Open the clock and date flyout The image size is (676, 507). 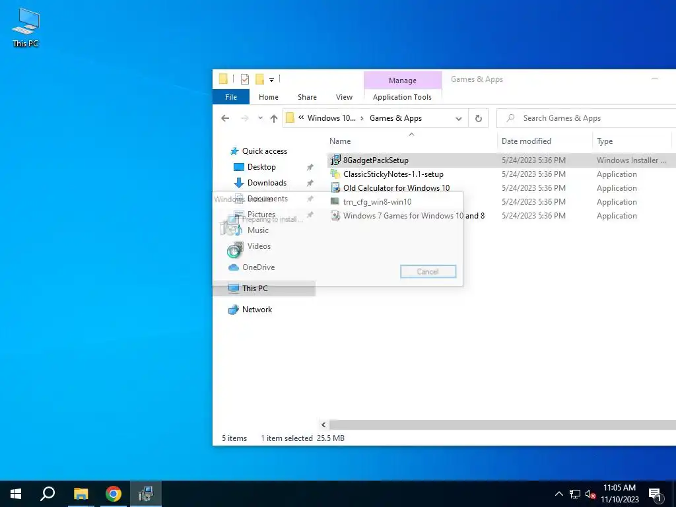pos(619,494)
